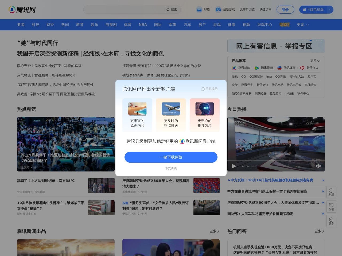Viewport: 342px width, 256px height.
Task: Play the 今日热播 video
Action: click(x=234, y=166)
